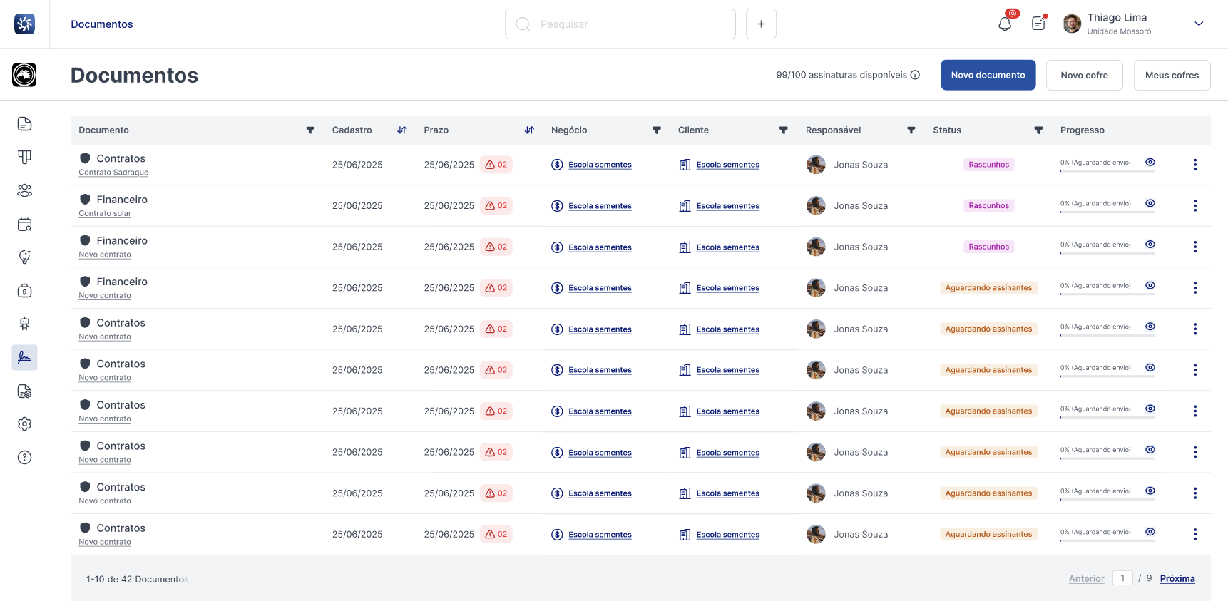
Task: Click the warning 02 badge in Contrato solar row
Action: (496, 206)
